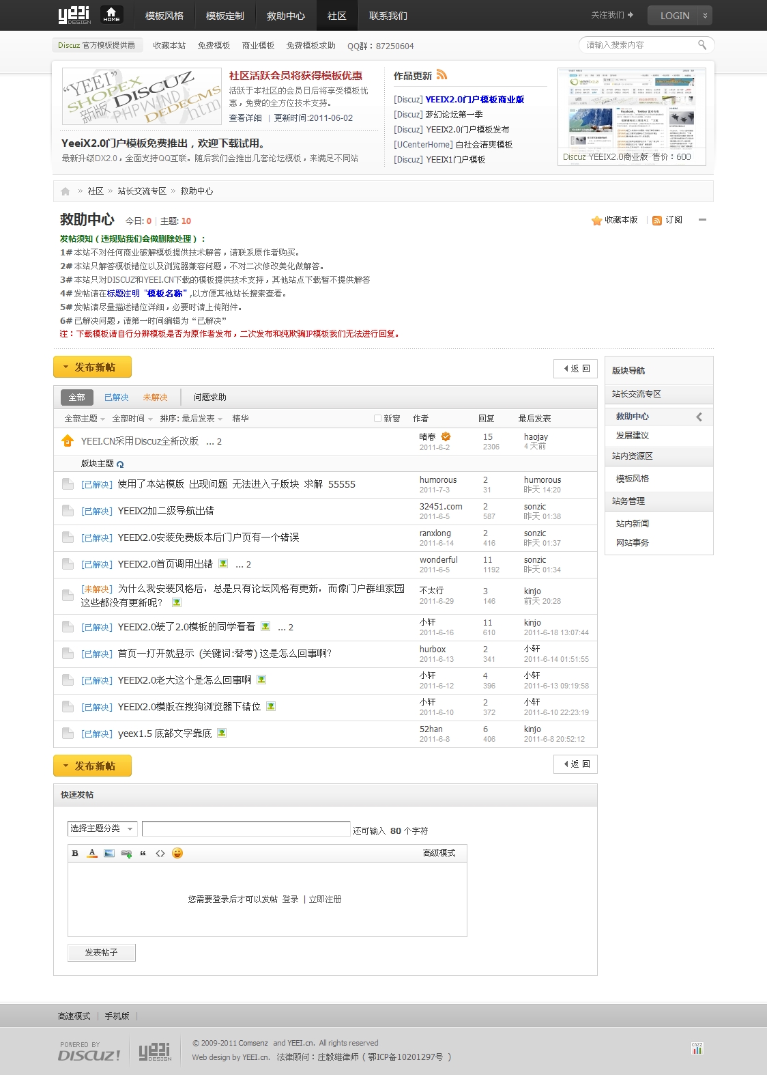This screenshot has height=1075, width=767.
Task: Open the 全部时间 filter dropdown
Action: [132, 419]
